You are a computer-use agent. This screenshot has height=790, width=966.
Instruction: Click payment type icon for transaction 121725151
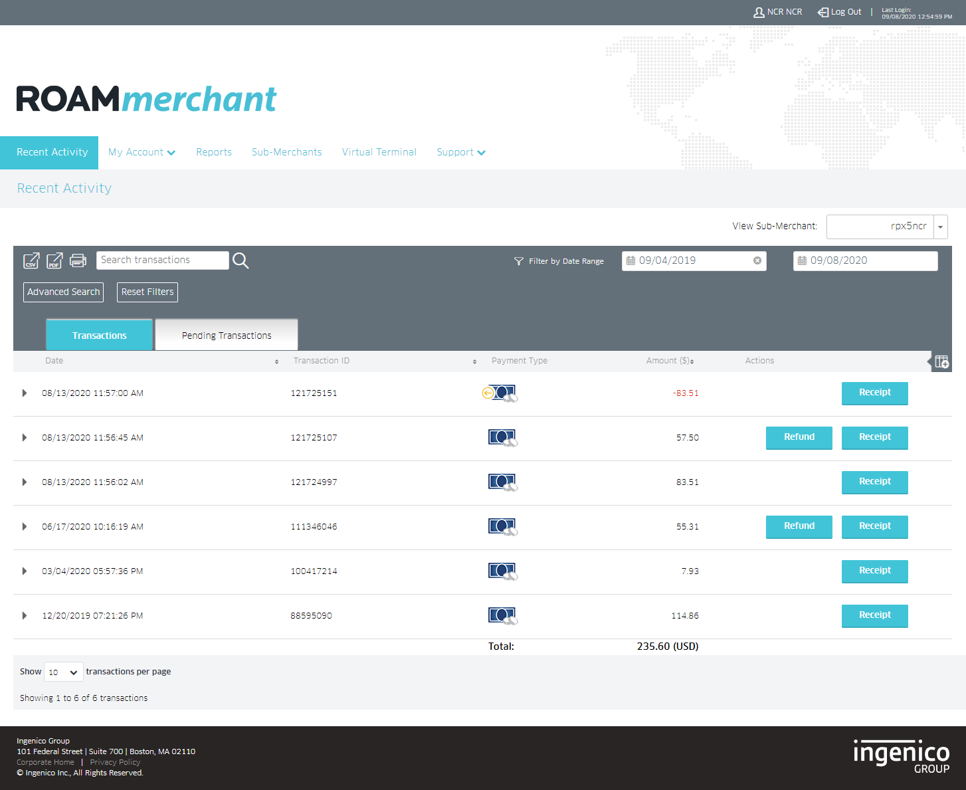[x=500, y=393]
